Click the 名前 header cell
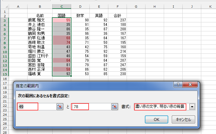This screenshot has width=216, height=134. (x=40, y=16)
